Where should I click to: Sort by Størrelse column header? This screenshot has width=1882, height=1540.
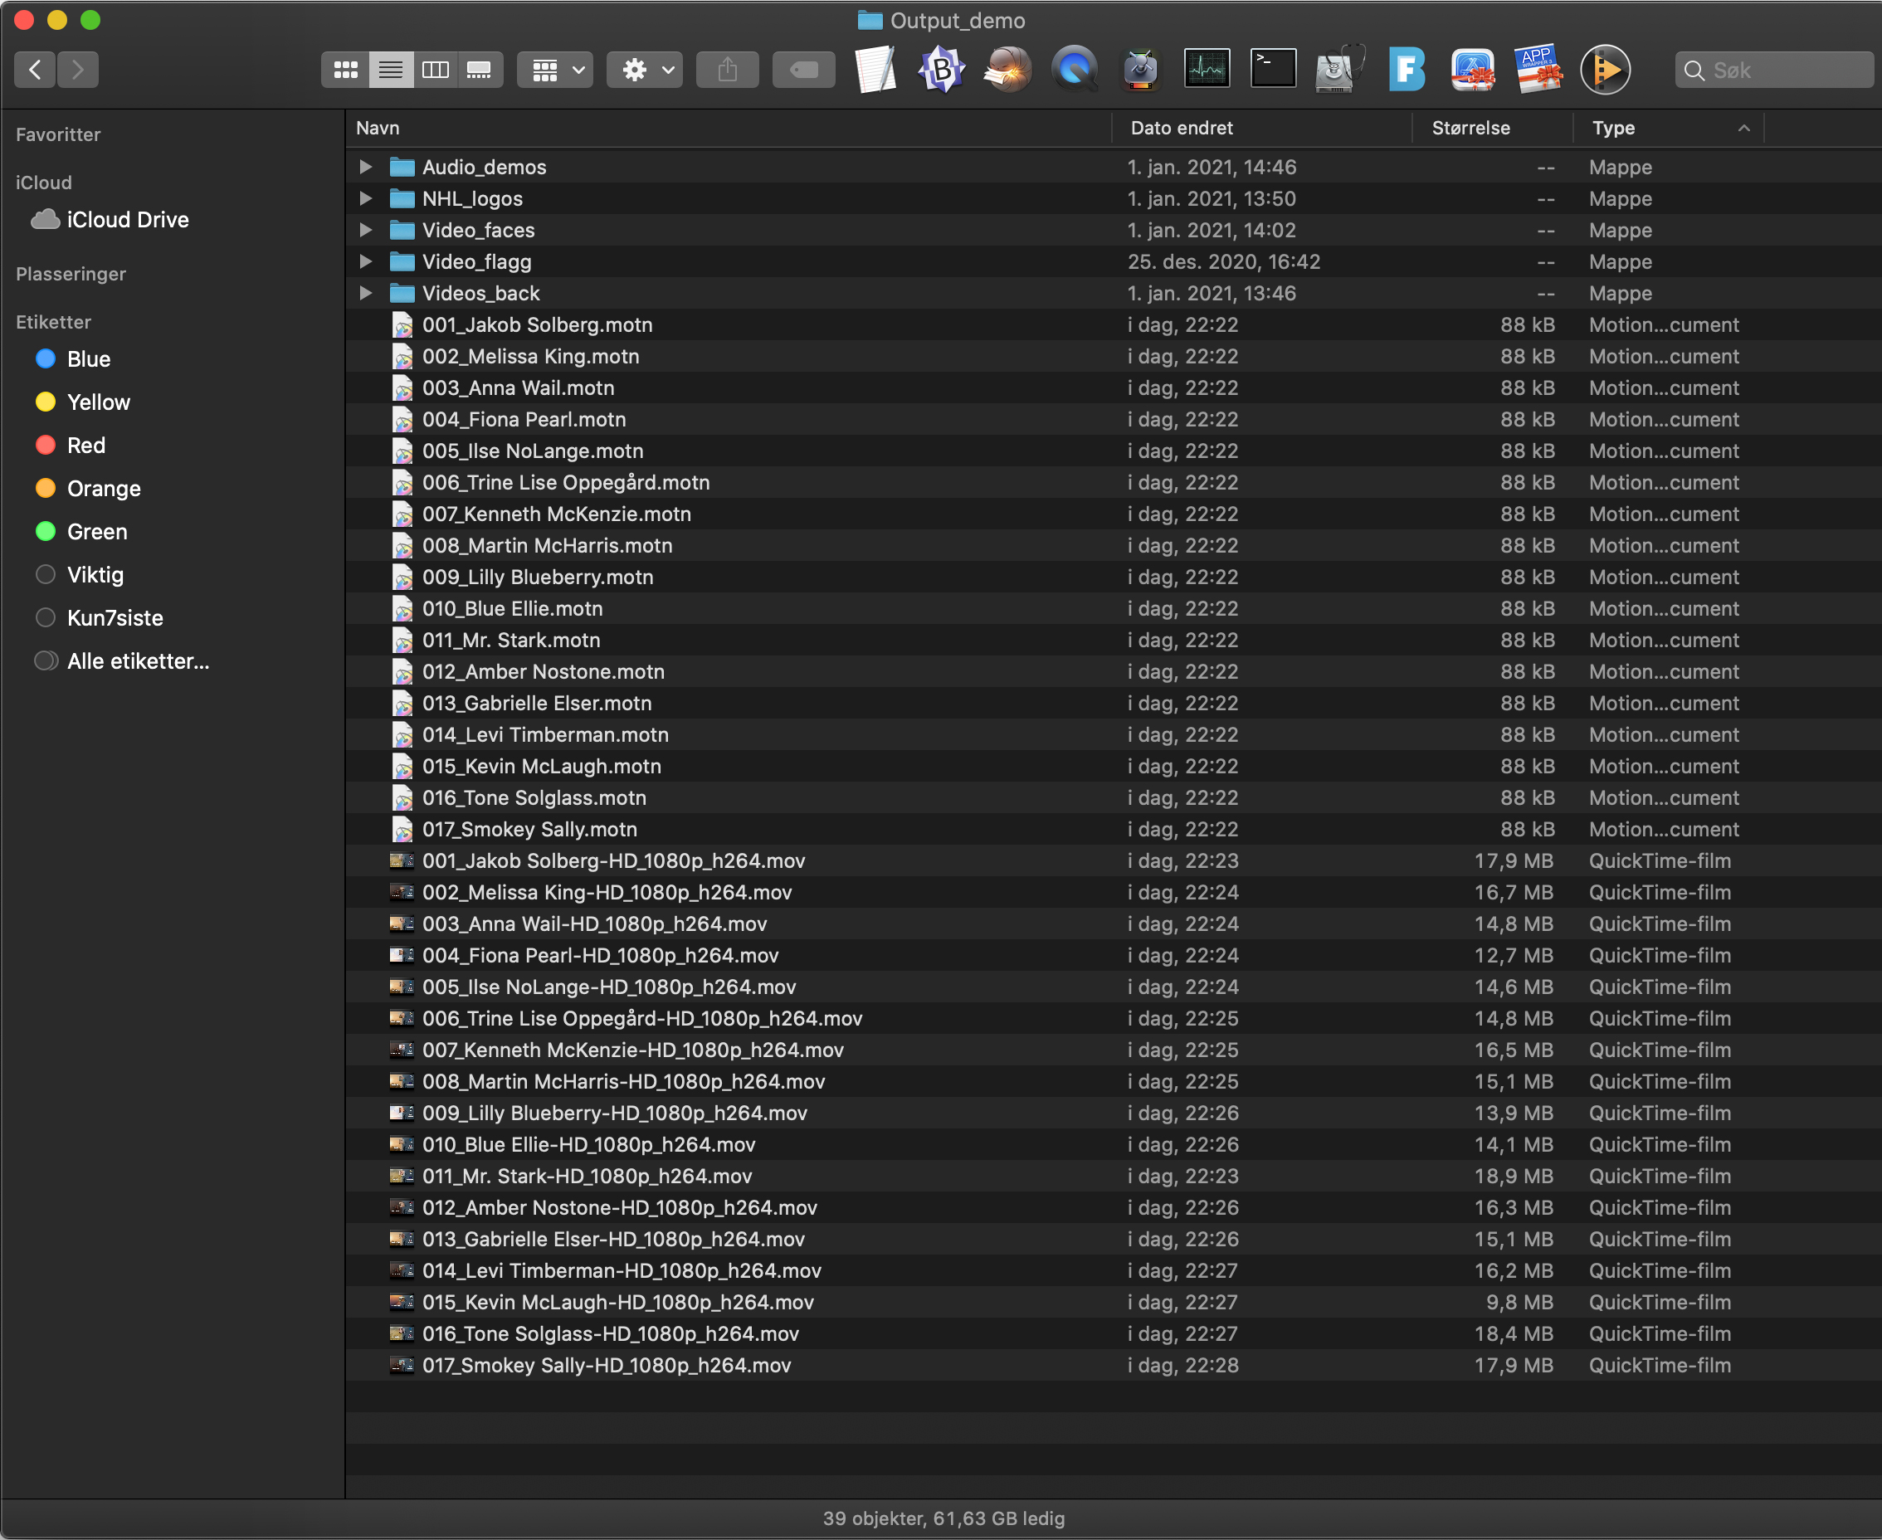click(x=1493, y=128)
